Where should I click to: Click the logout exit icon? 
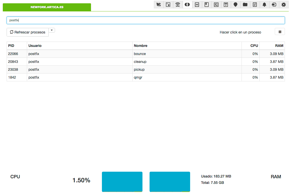(274, 5)
